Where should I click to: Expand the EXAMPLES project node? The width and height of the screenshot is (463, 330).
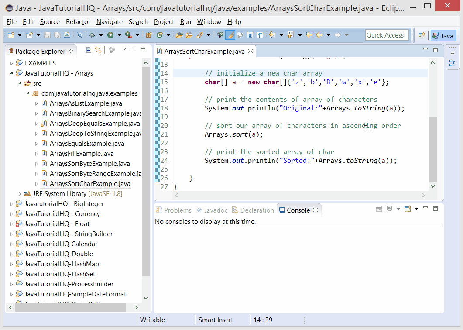[11, 63]
